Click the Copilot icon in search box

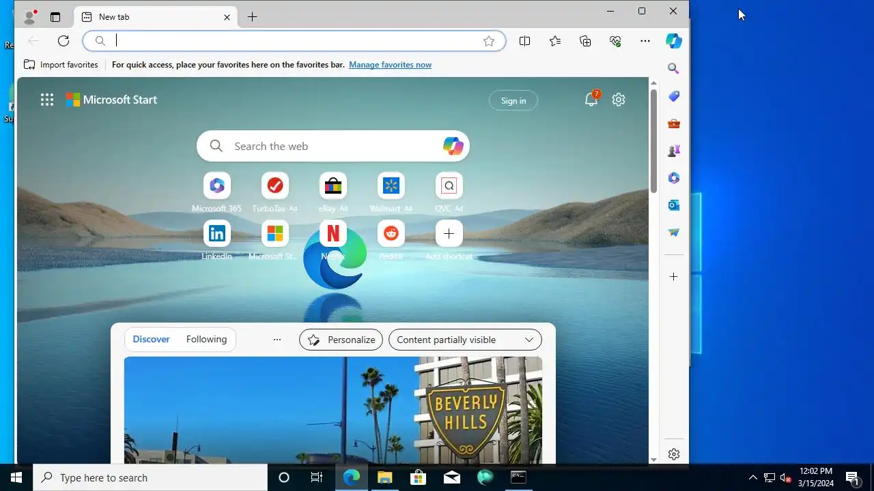[x=453, y=146]
